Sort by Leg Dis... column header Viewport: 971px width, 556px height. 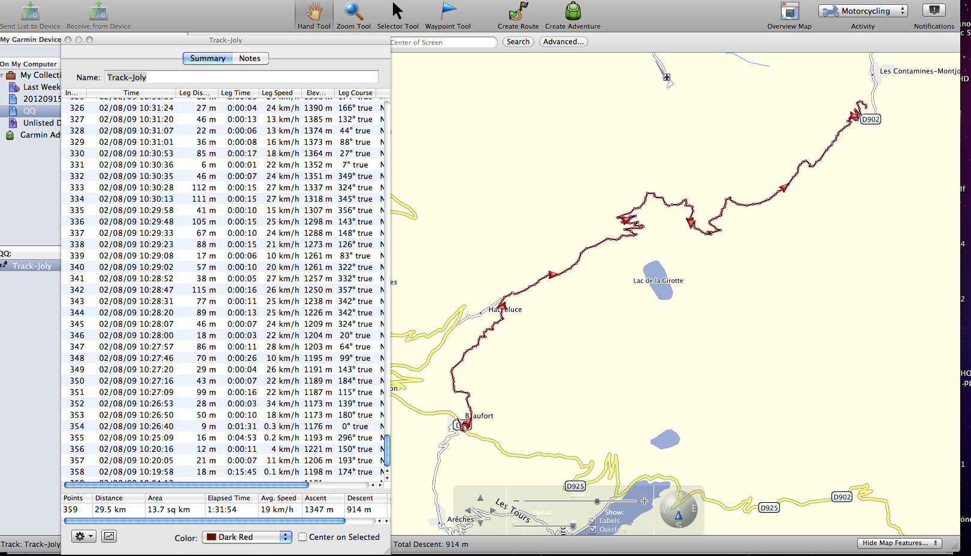[x=196, y=93]
